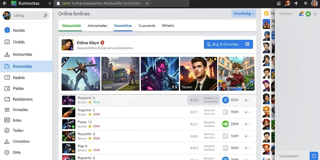Expand the Srotiades sidebar list item

pyautogui.click(x=26, y=110)
